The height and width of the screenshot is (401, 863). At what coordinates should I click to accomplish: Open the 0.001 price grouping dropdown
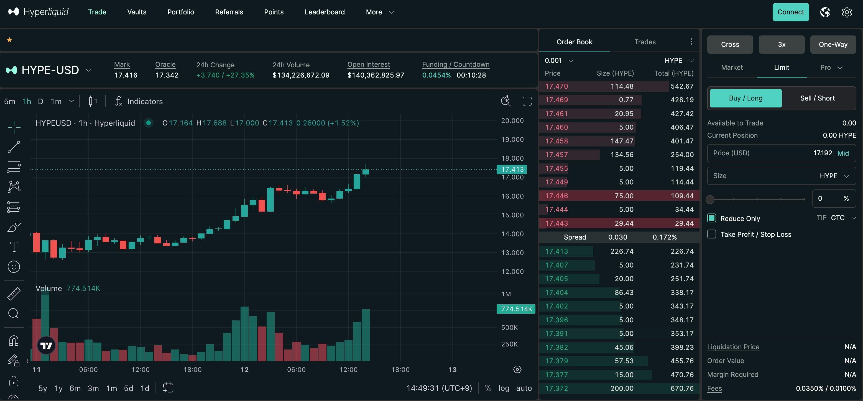pos(559,61)
